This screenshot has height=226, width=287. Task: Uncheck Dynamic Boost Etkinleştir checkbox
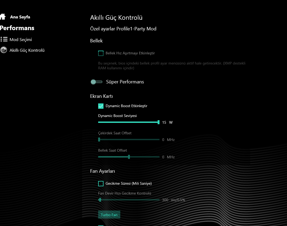coord(101,106)
